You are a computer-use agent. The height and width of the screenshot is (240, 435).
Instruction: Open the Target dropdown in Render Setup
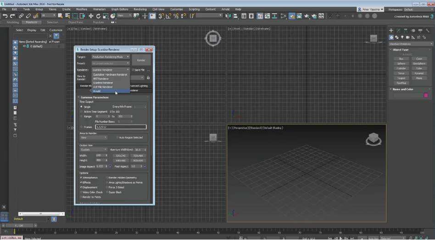click(x=111, y=56)
